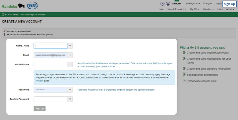Click the ADVISORIES label
Screen dimensions: 238x120
coord(12,14)
